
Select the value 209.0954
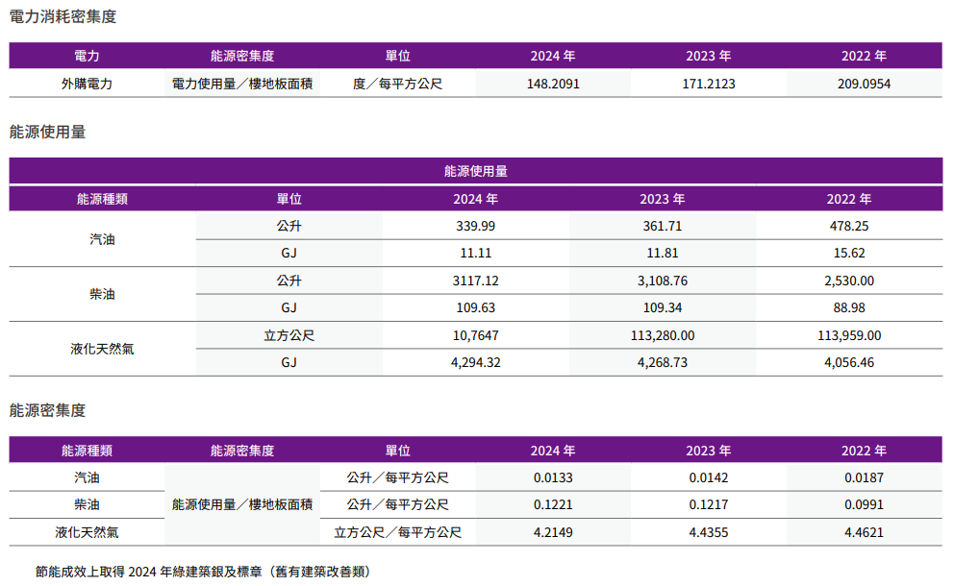pos(864,84)
